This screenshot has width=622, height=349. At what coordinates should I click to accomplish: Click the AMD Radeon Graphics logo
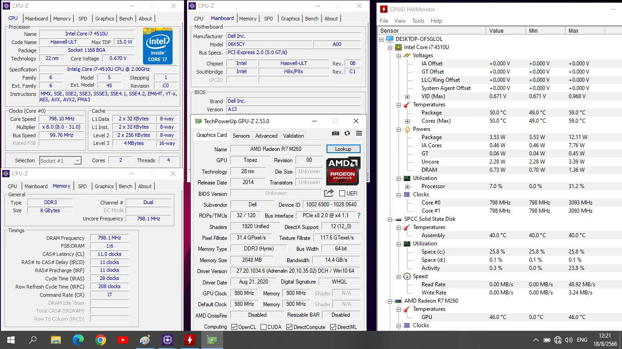pyautogui.click(x=343, y=171)
